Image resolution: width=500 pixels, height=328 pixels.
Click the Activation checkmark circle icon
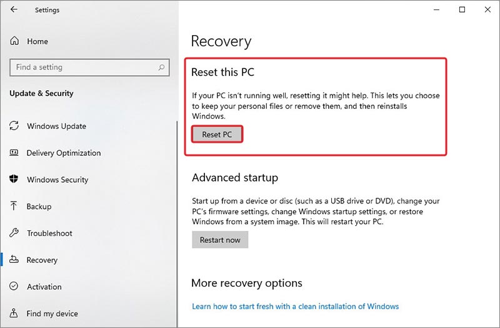tap(14, 286)
